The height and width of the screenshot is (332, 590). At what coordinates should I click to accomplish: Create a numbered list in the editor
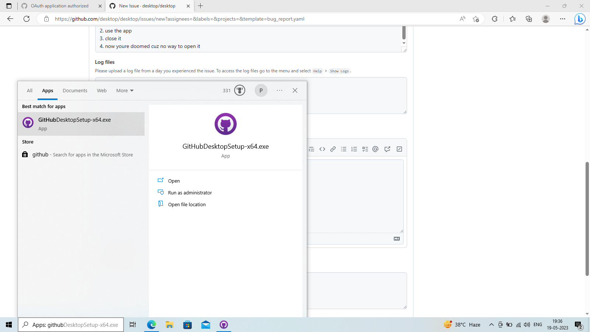(354, 149)
